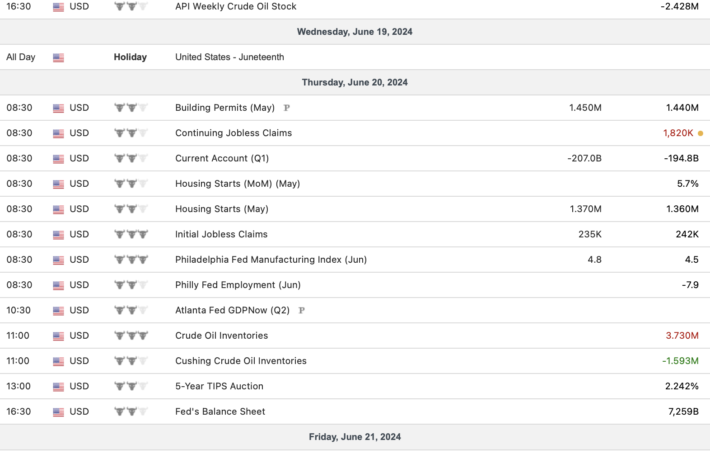The image size is (710, 454).
Task: Click the volatility bull icons for Philadelphia Fed Manufacturing Index
Action: click(x=131, y=260)
